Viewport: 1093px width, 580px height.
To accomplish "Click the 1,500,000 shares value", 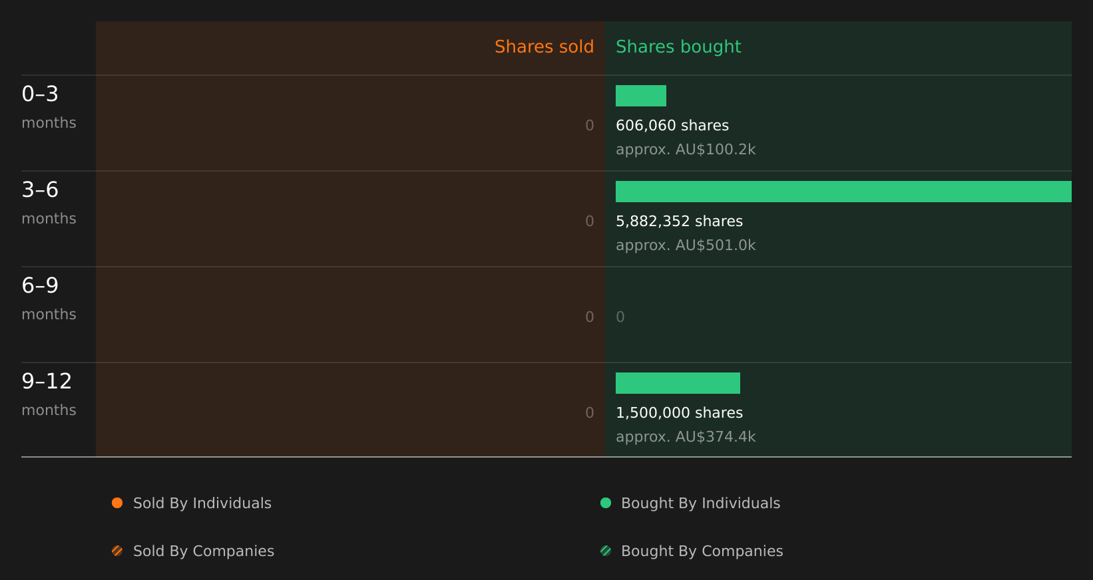I will pyautogui.click(x=679, y=412).
